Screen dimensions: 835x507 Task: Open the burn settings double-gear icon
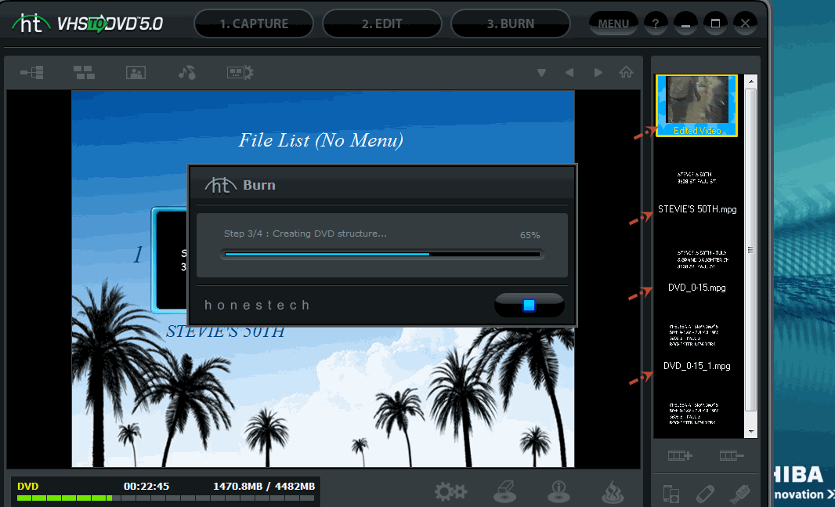(450, 492)
